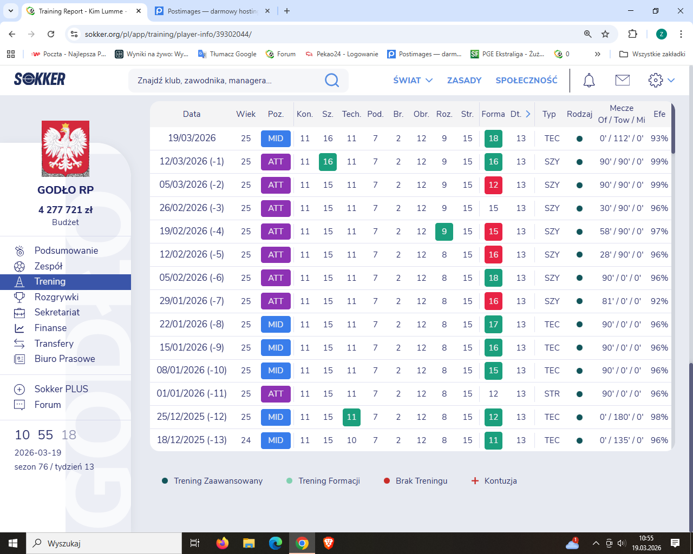Click ATT badge in 12/03/2026 row
Screen dimensions: 693x554
276,162
